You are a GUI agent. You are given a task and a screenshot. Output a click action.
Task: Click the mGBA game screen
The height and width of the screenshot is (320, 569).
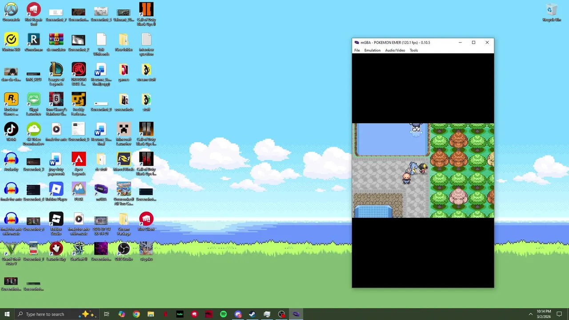423,171
